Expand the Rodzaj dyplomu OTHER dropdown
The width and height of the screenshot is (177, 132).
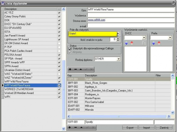(118, 59)
